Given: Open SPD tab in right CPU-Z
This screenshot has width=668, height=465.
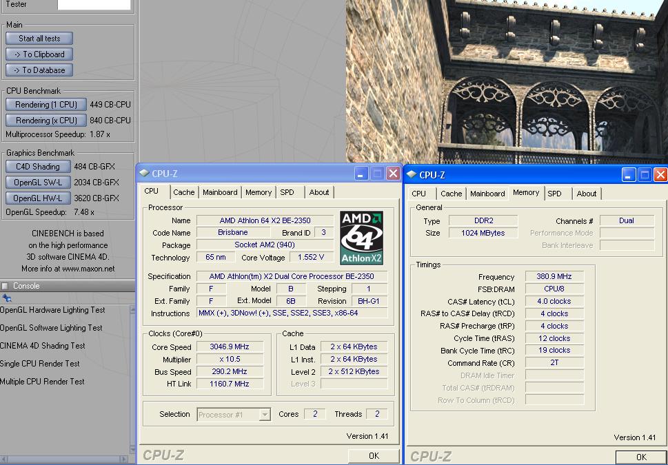Looking at the screenshot, I should tap(554, 194).
